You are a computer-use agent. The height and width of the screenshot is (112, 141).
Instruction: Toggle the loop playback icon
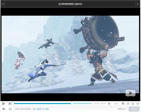click(128, 104)
